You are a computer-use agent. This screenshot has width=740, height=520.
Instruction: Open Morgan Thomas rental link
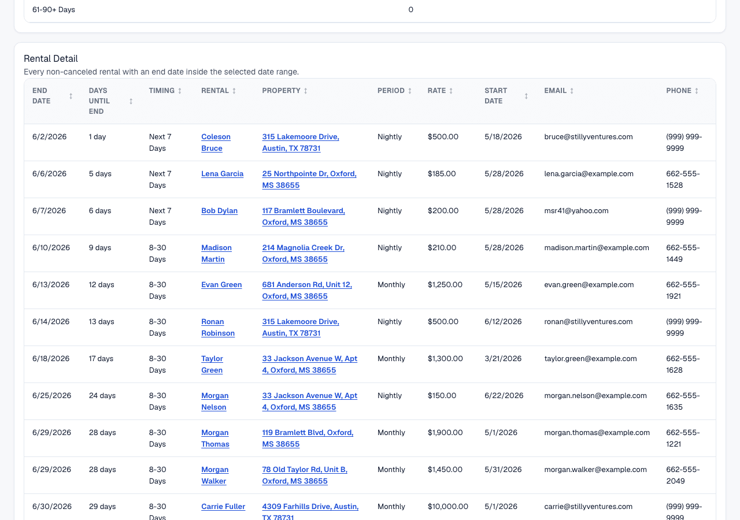pos(215,439)
